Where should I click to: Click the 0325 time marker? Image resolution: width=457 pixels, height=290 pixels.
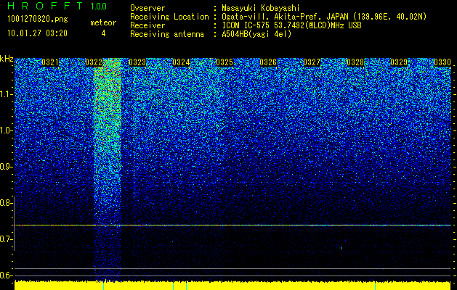(225, 62)
